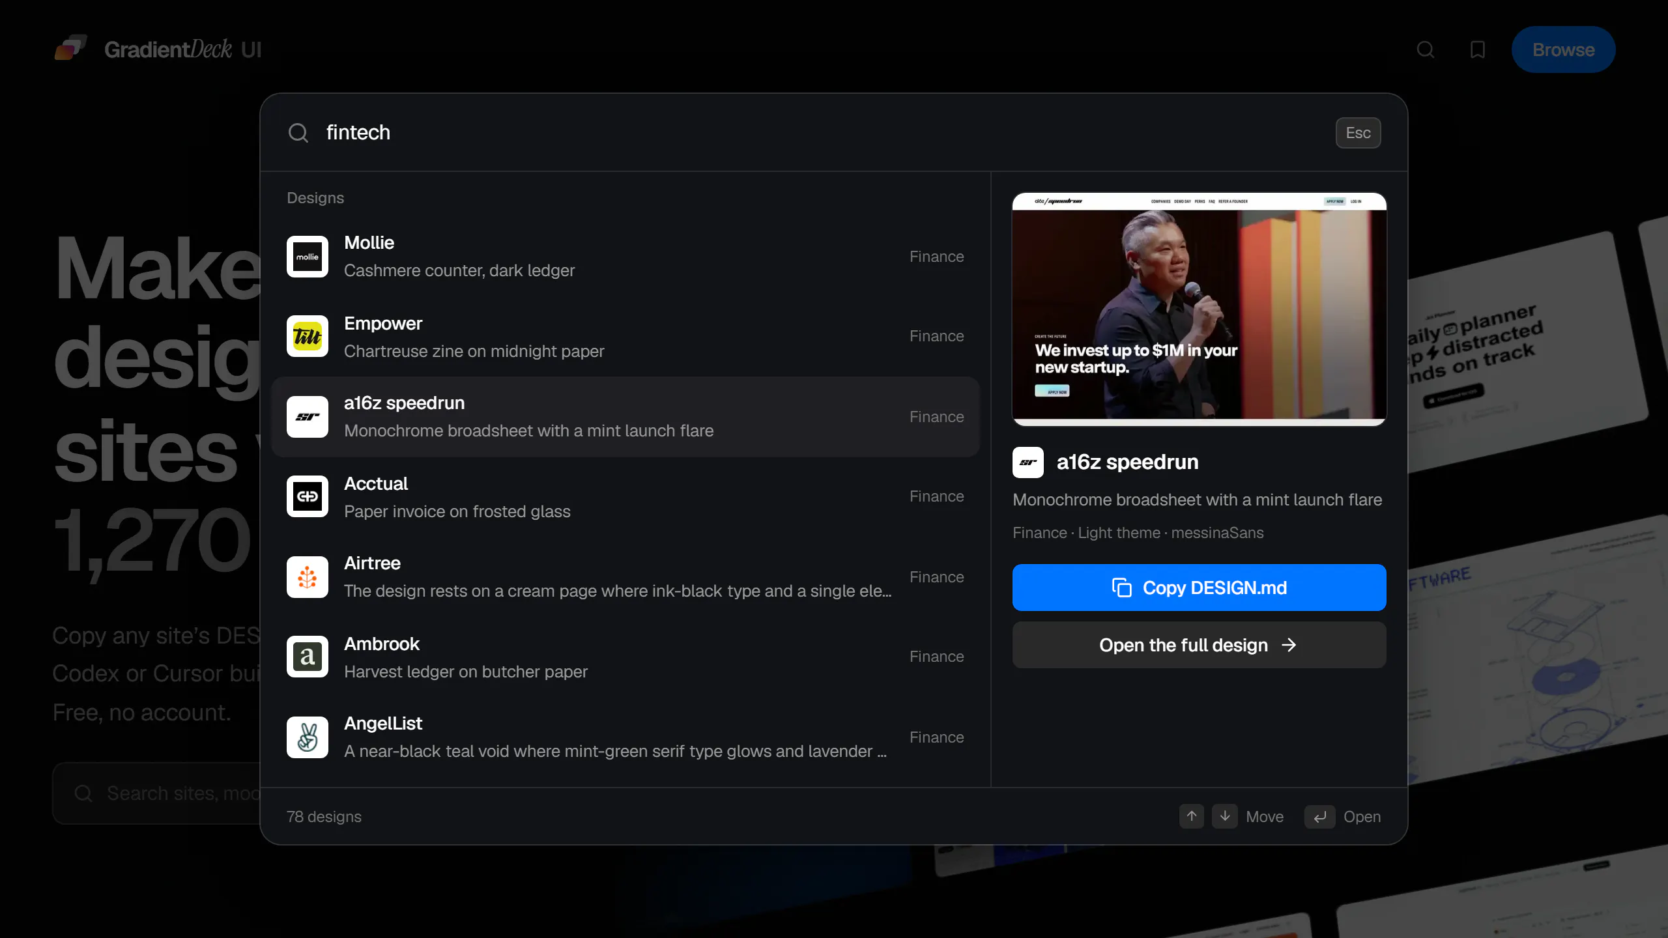Click the background Search sites input field
1668x938 pixels.
pyautogui.click(x=156, y=793)
